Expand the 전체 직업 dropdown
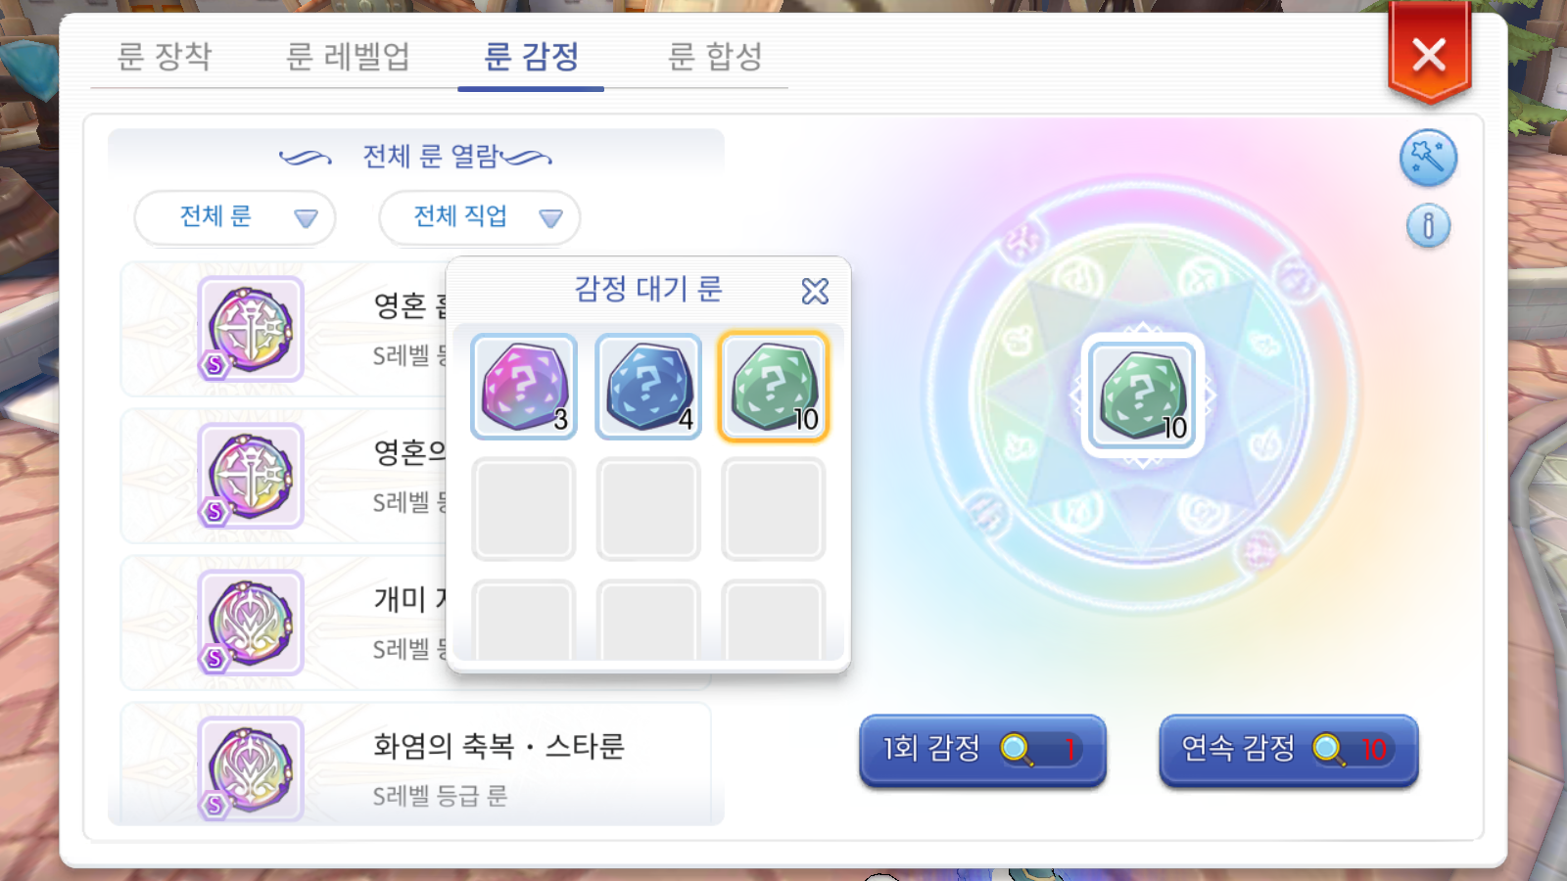This screenshot has width=1567, height=881. pyautogui.click(x=480, y=217)
